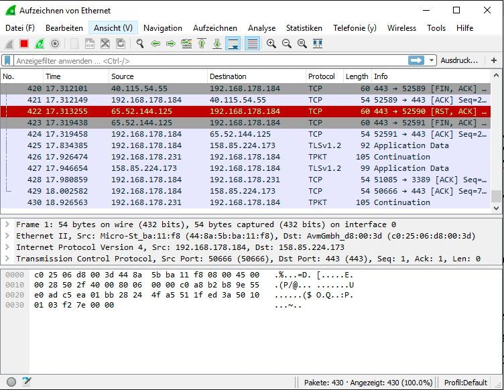Select packet 426 TPKT Continuation

coord(245,157)
